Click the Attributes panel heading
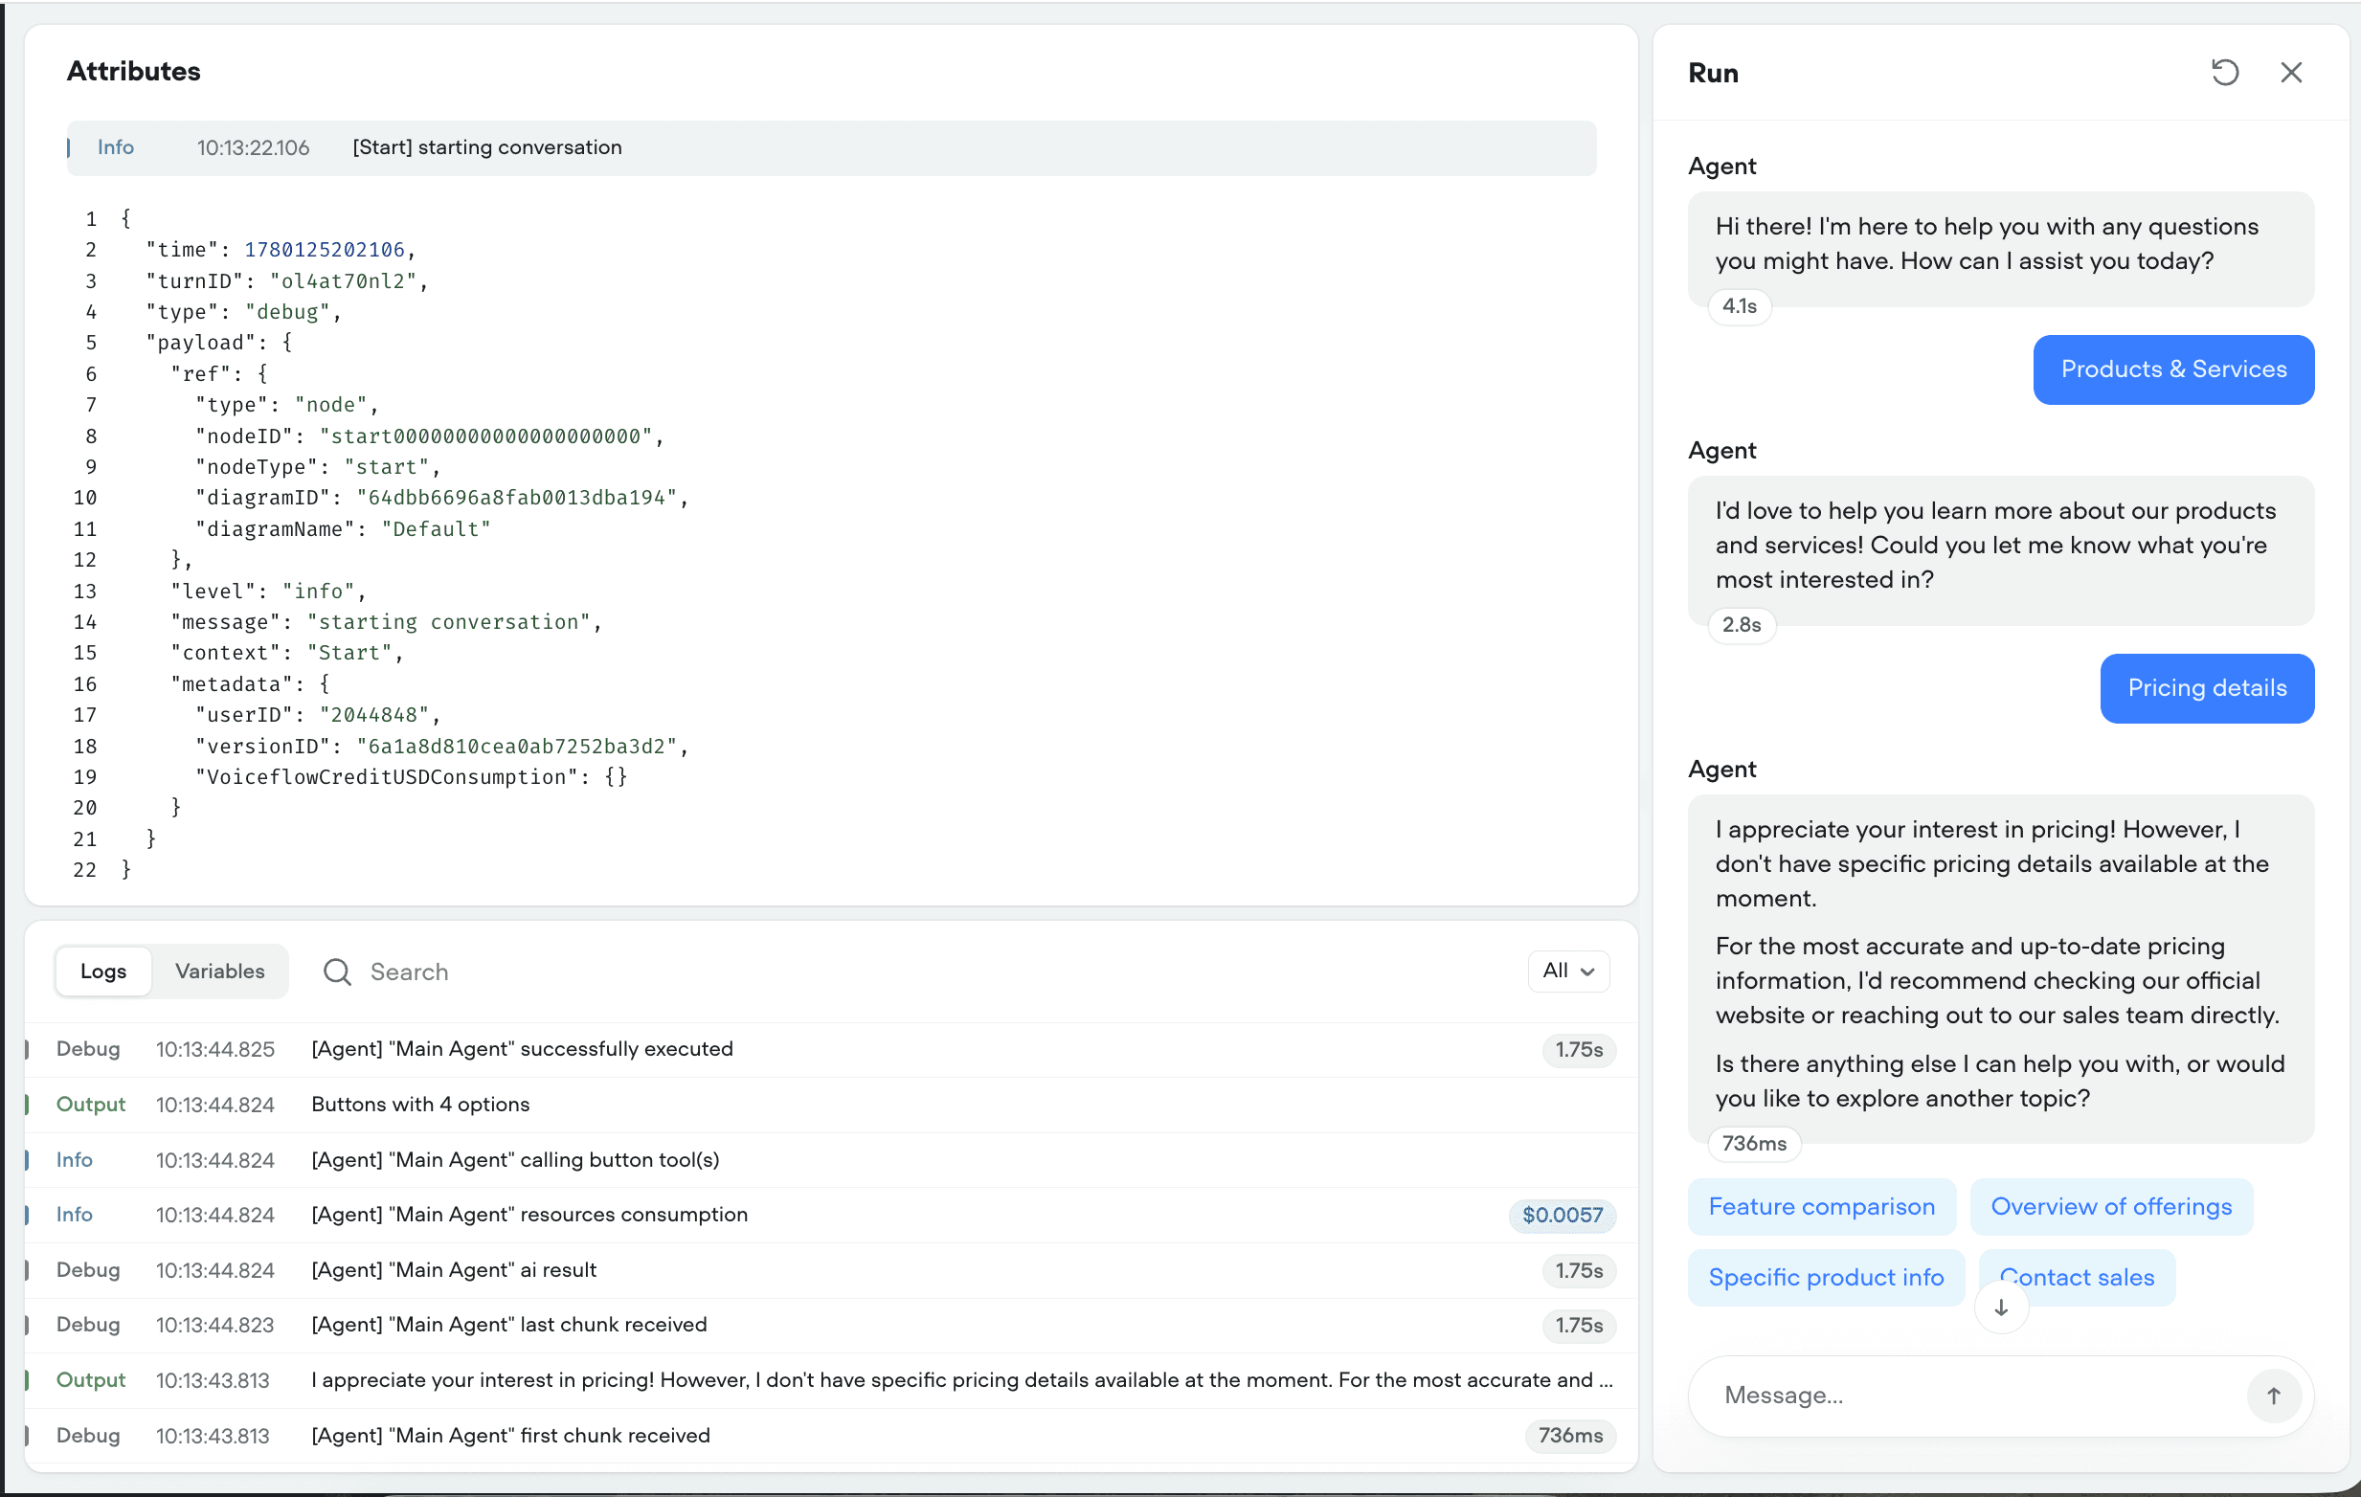This screenshot has width=2361, height=1497. pyautogui.click(x=133, y=72)
